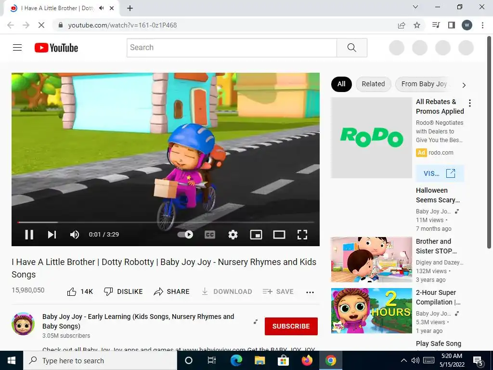Click SAVE to playlist button
Viewport: 493px width, 370px height.
point(278,291)
